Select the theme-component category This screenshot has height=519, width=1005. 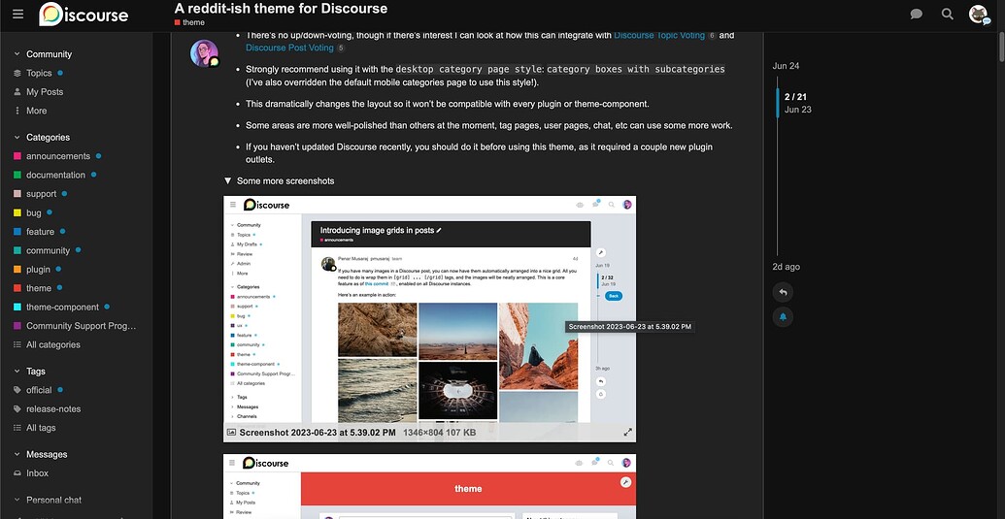tap(62, 307)
